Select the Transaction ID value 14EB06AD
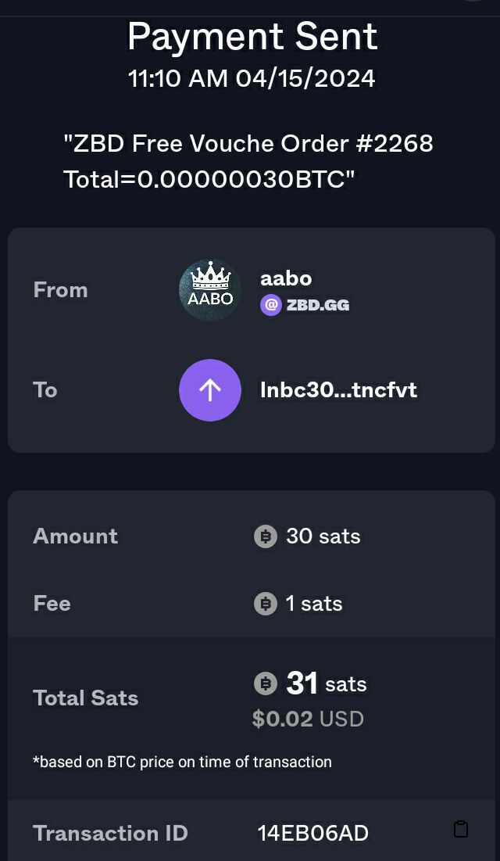 (312, 834)
